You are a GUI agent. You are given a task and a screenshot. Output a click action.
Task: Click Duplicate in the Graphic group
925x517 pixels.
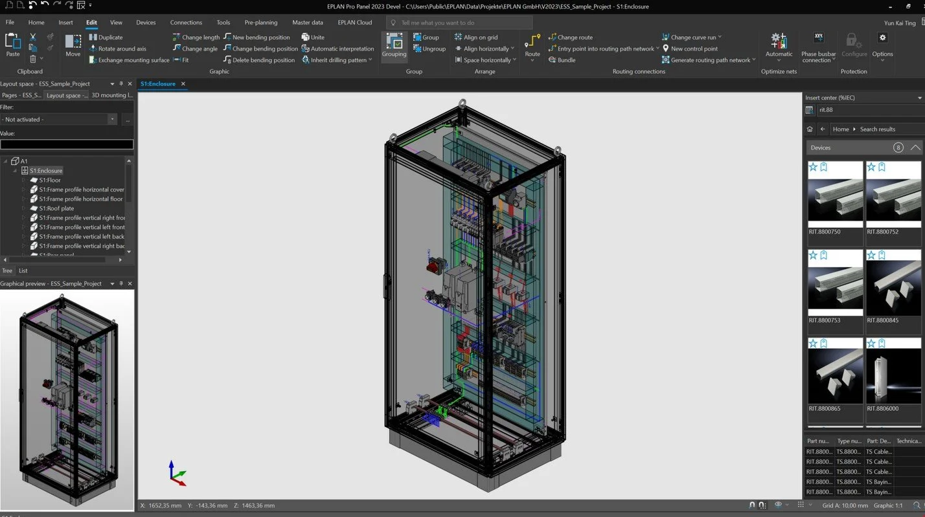(106, 38)
